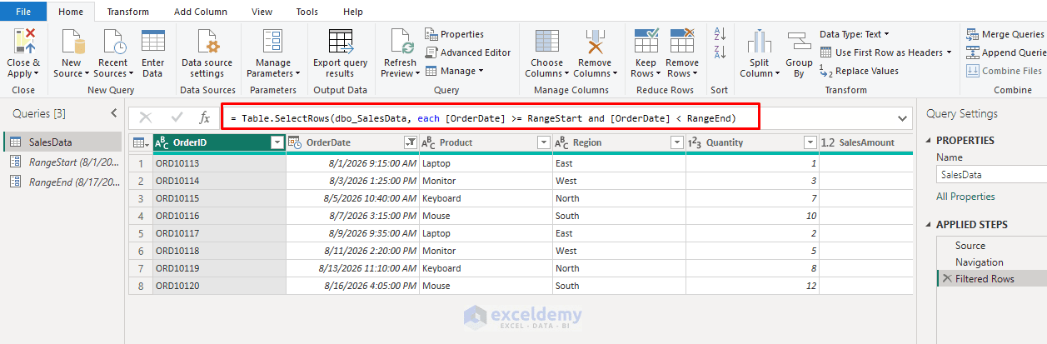Viewport: 1047px width, 344px height.
Task: Click the Split Column icon
Action: (x=759, y=42)
